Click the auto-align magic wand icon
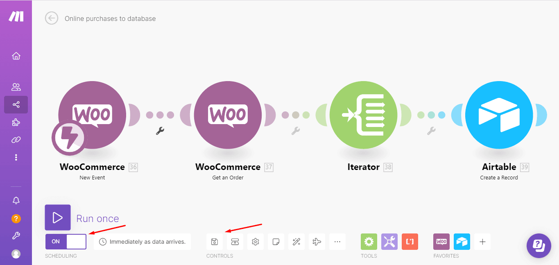 click(x=296, y=242)
